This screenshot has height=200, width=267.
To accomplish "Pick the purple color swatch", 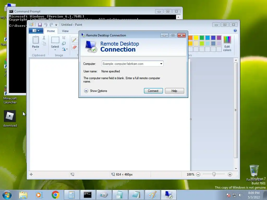I will [x=219, y=38].
